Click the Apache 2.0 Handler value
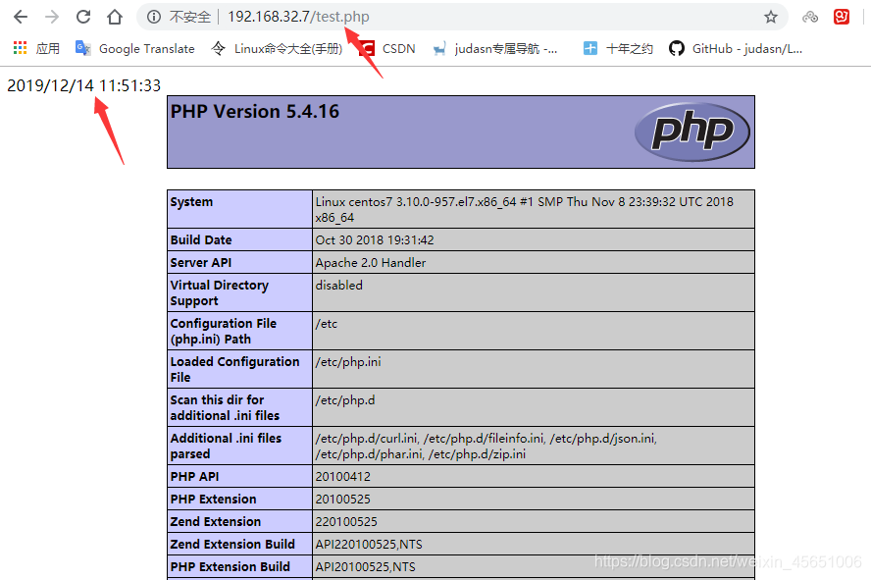Viewport: 871px width, 580px height. pos(371,263)
